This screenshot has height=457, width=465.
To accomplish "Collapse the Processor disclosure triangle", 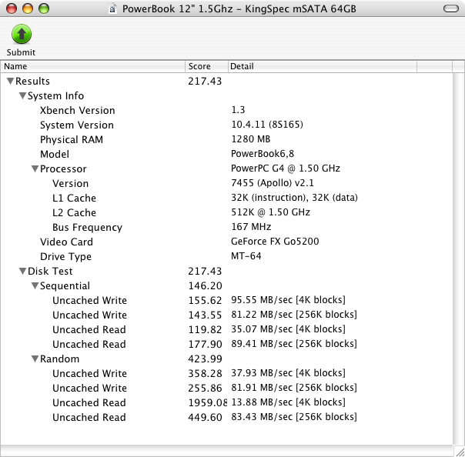I will click(x=35, y=168).
